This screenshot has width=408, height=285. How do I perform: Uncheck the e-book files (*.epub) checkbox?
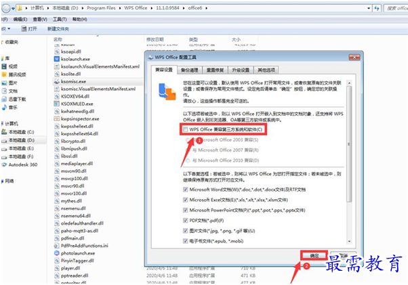[185, 241]
